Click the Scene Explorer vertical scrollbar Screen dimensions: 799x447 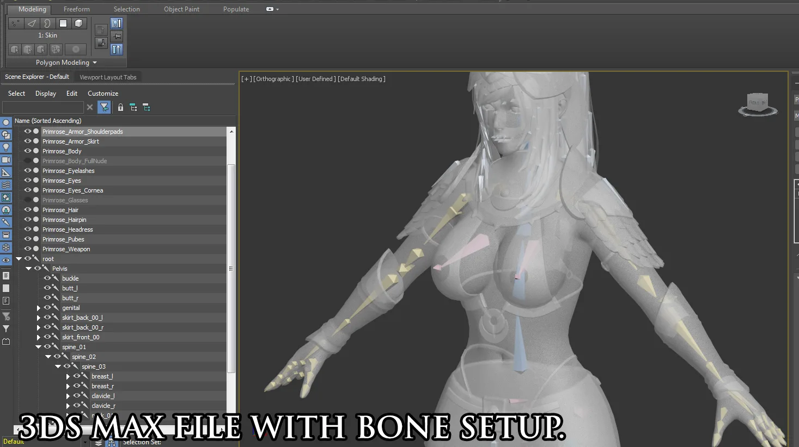click(231, 269)
